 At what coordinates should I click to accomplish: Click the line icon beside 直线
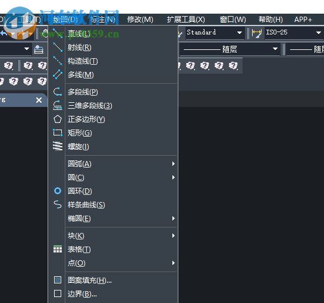point(58,33)
